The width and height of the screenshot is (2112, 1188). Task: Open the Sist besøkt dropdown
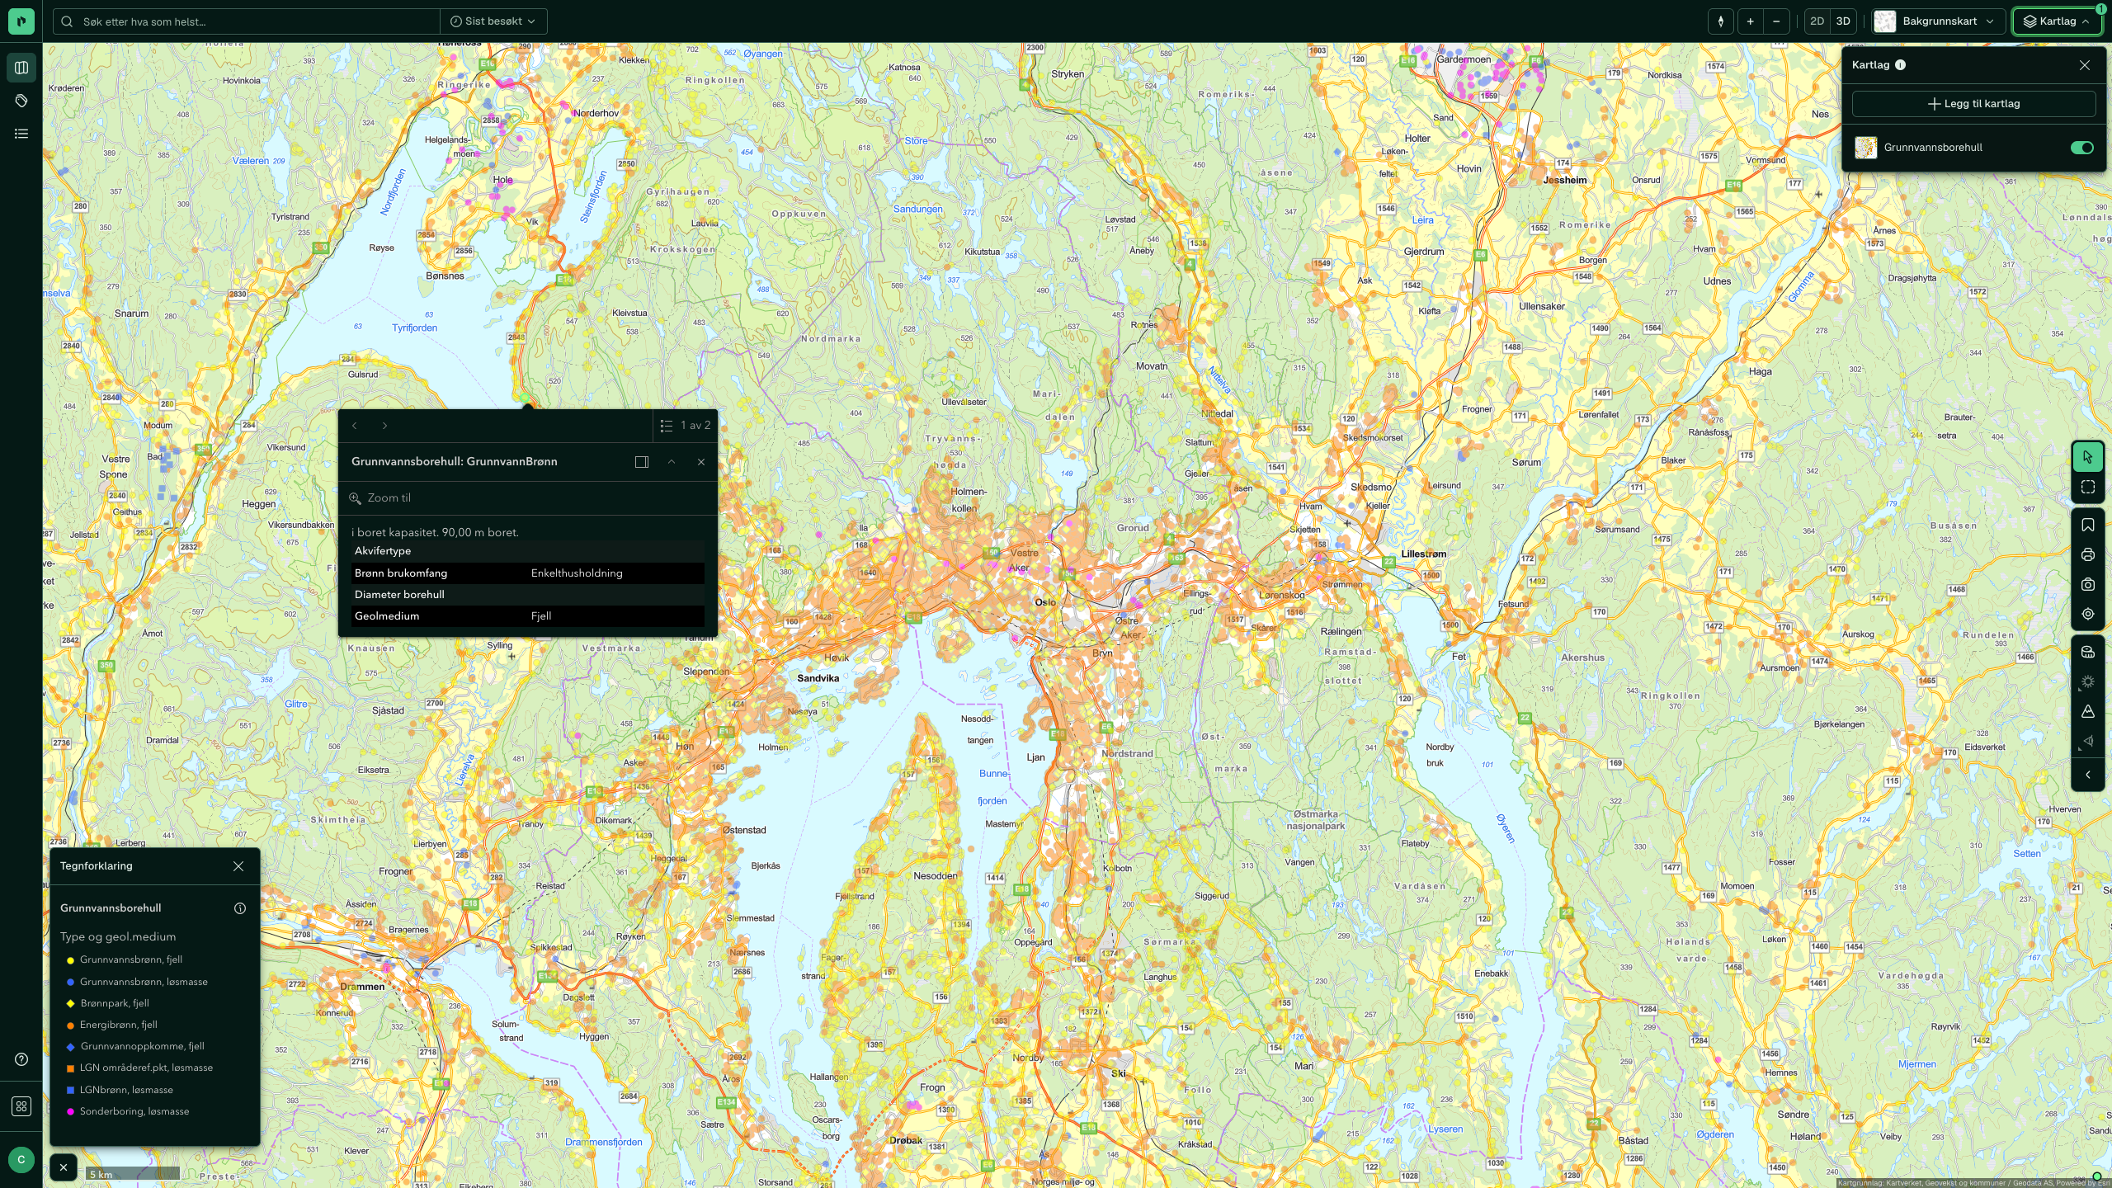click(x=493, y=21)
